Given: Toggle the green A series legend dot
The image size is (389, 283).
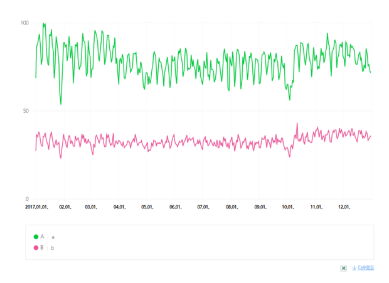Looking at the screenshot, I should tap(36, 237).
